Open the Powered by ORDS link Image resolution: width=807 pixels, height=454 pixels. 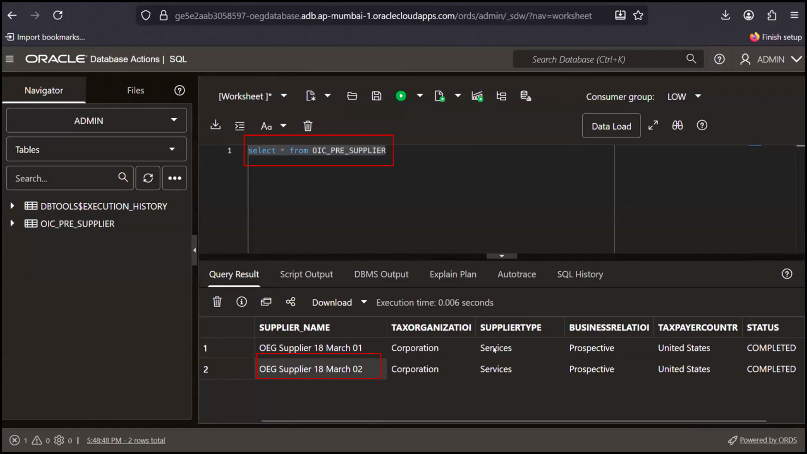tap(768, 440)
